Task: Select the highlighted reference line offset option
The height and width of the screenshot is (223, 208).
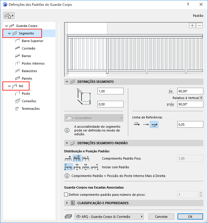Action: [x=154, y=125]
